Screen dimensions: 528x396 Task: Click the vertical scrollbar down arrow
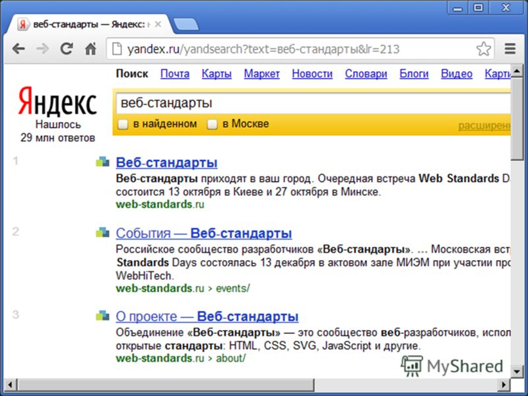coord(517,372)
